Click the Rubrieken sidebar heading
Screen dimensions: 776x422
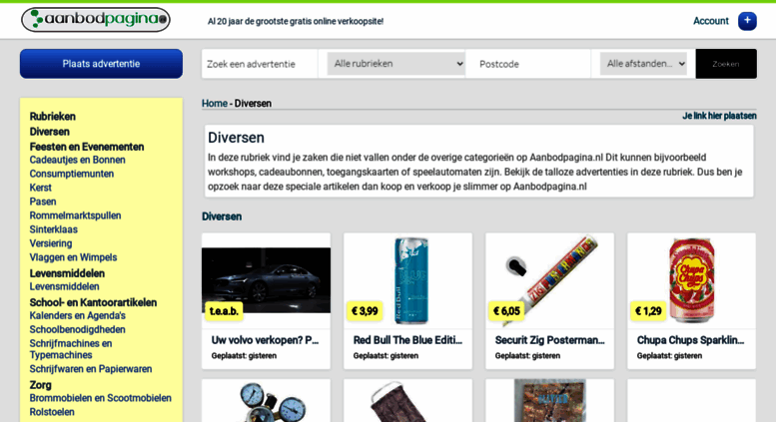click(53, 116)
